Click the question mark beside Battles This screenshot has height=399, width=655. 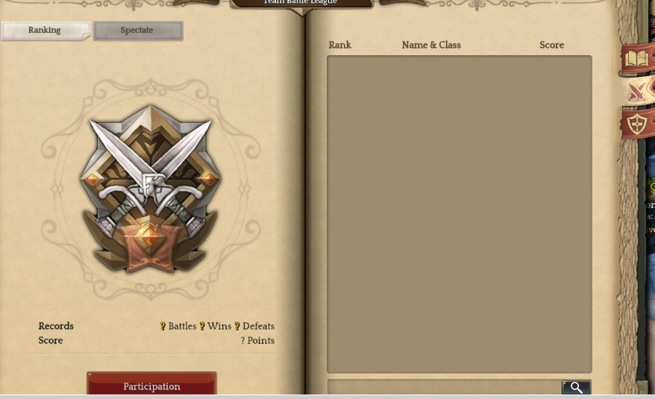[163, 327]
